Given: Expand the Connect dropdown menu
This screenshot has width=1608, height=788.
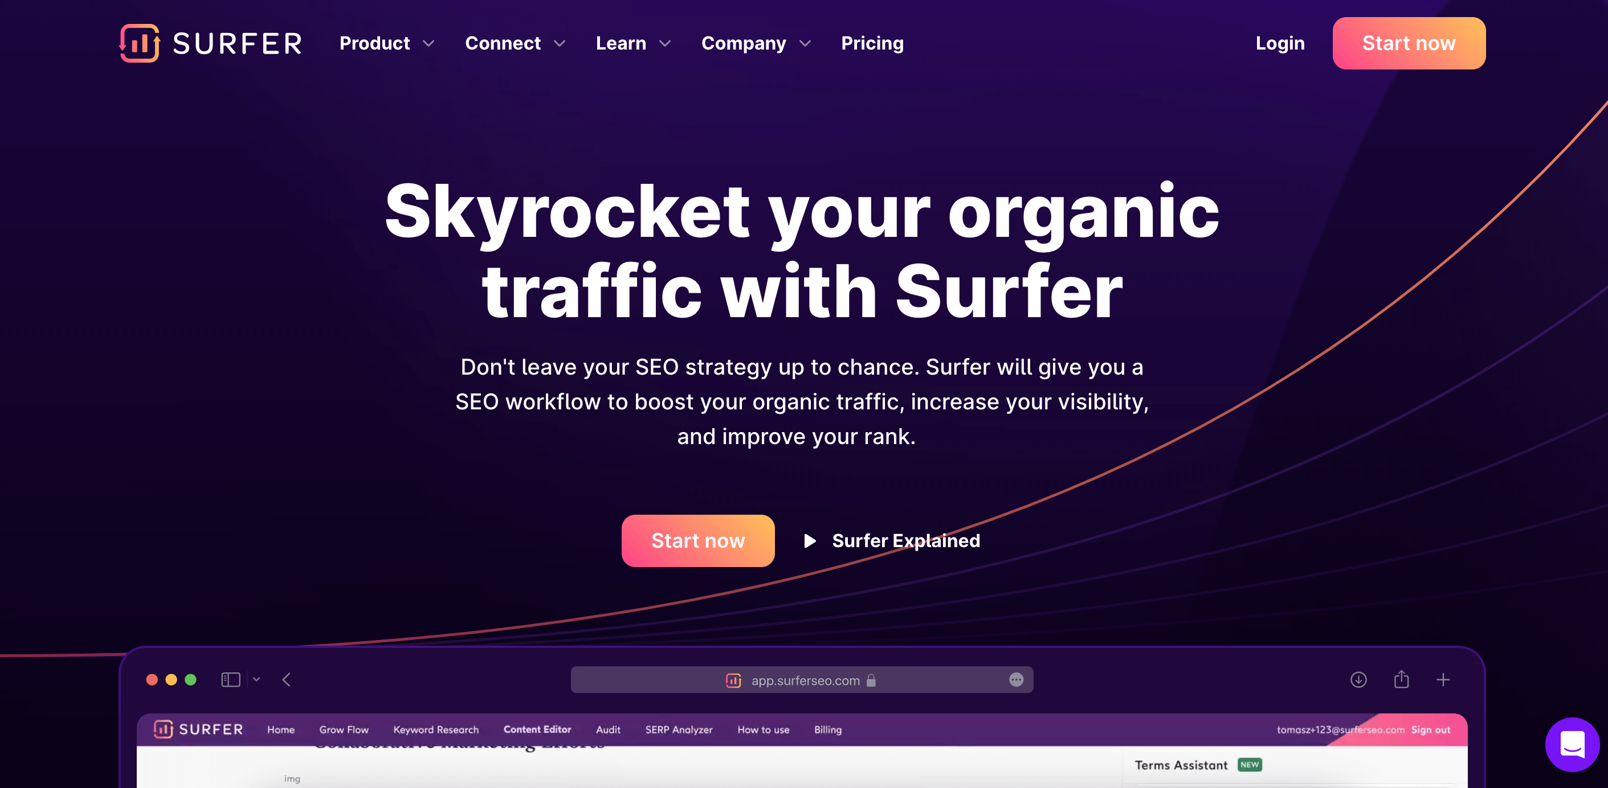Looking at the screenshot, I should [514, 43].
